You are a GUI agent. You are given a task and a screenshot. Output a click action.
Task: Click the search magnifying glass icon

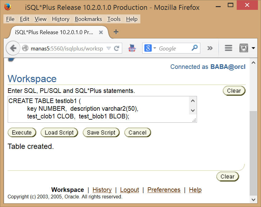click(x=195, y=48)
